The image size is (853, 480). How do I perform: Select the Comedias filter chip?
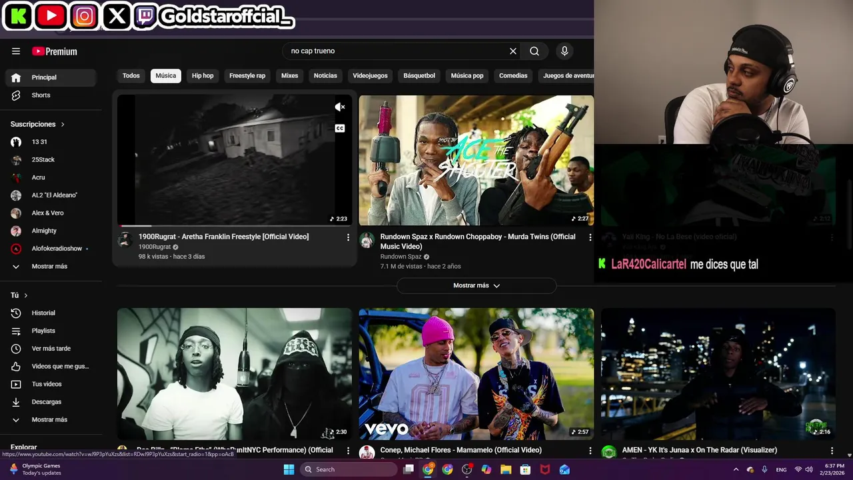(x=513, y=76)
